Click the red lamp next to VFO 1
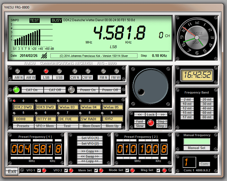 [x=44, y=171]
